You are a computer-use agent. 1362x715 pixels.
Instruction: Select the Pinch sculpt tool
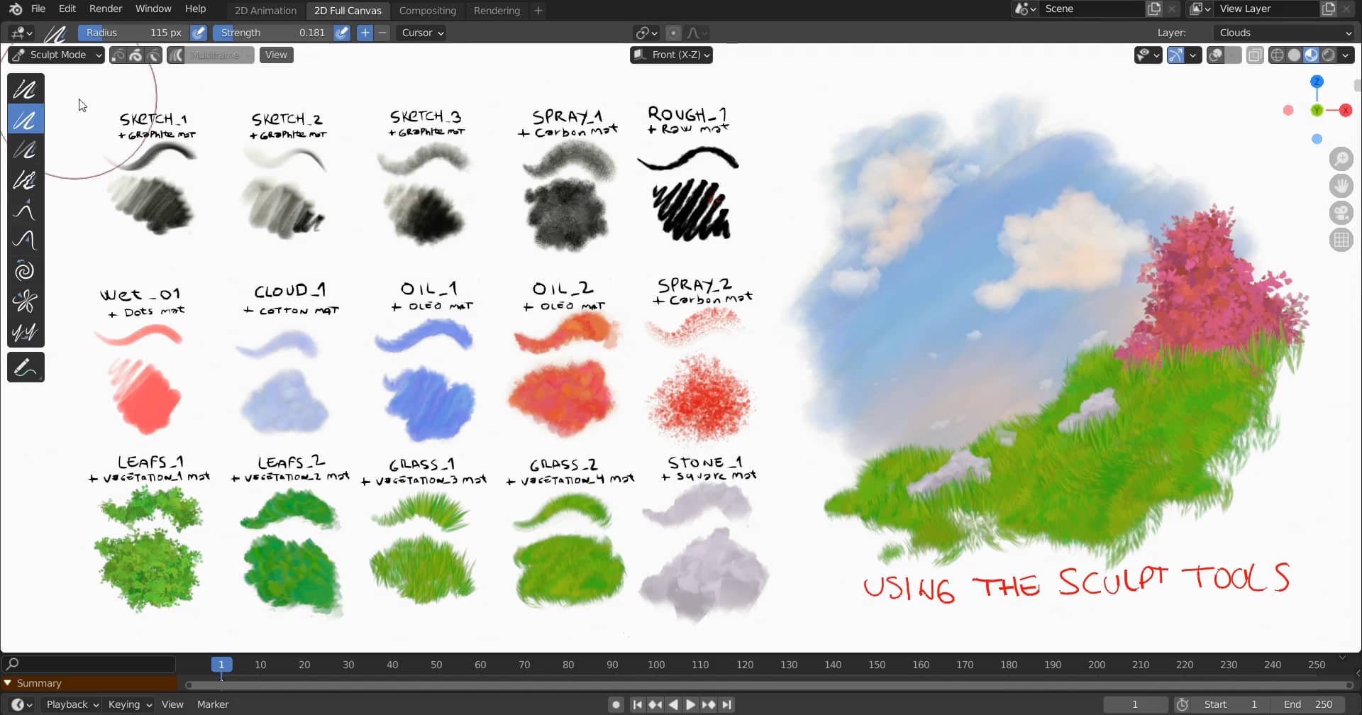pos(25,301)
